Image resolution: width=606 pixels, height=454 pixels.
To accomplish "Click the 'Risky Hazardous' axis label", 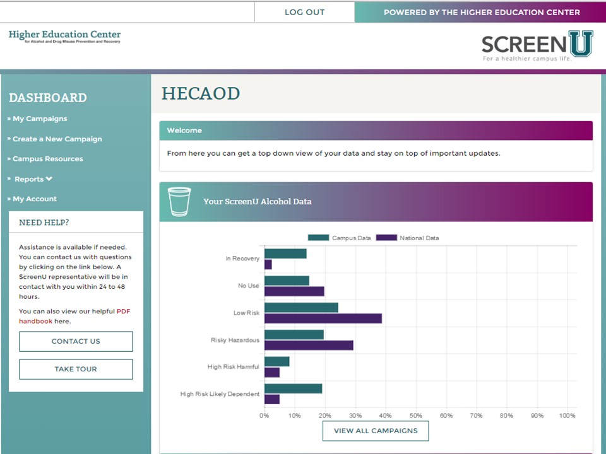I will pos(235,340).
